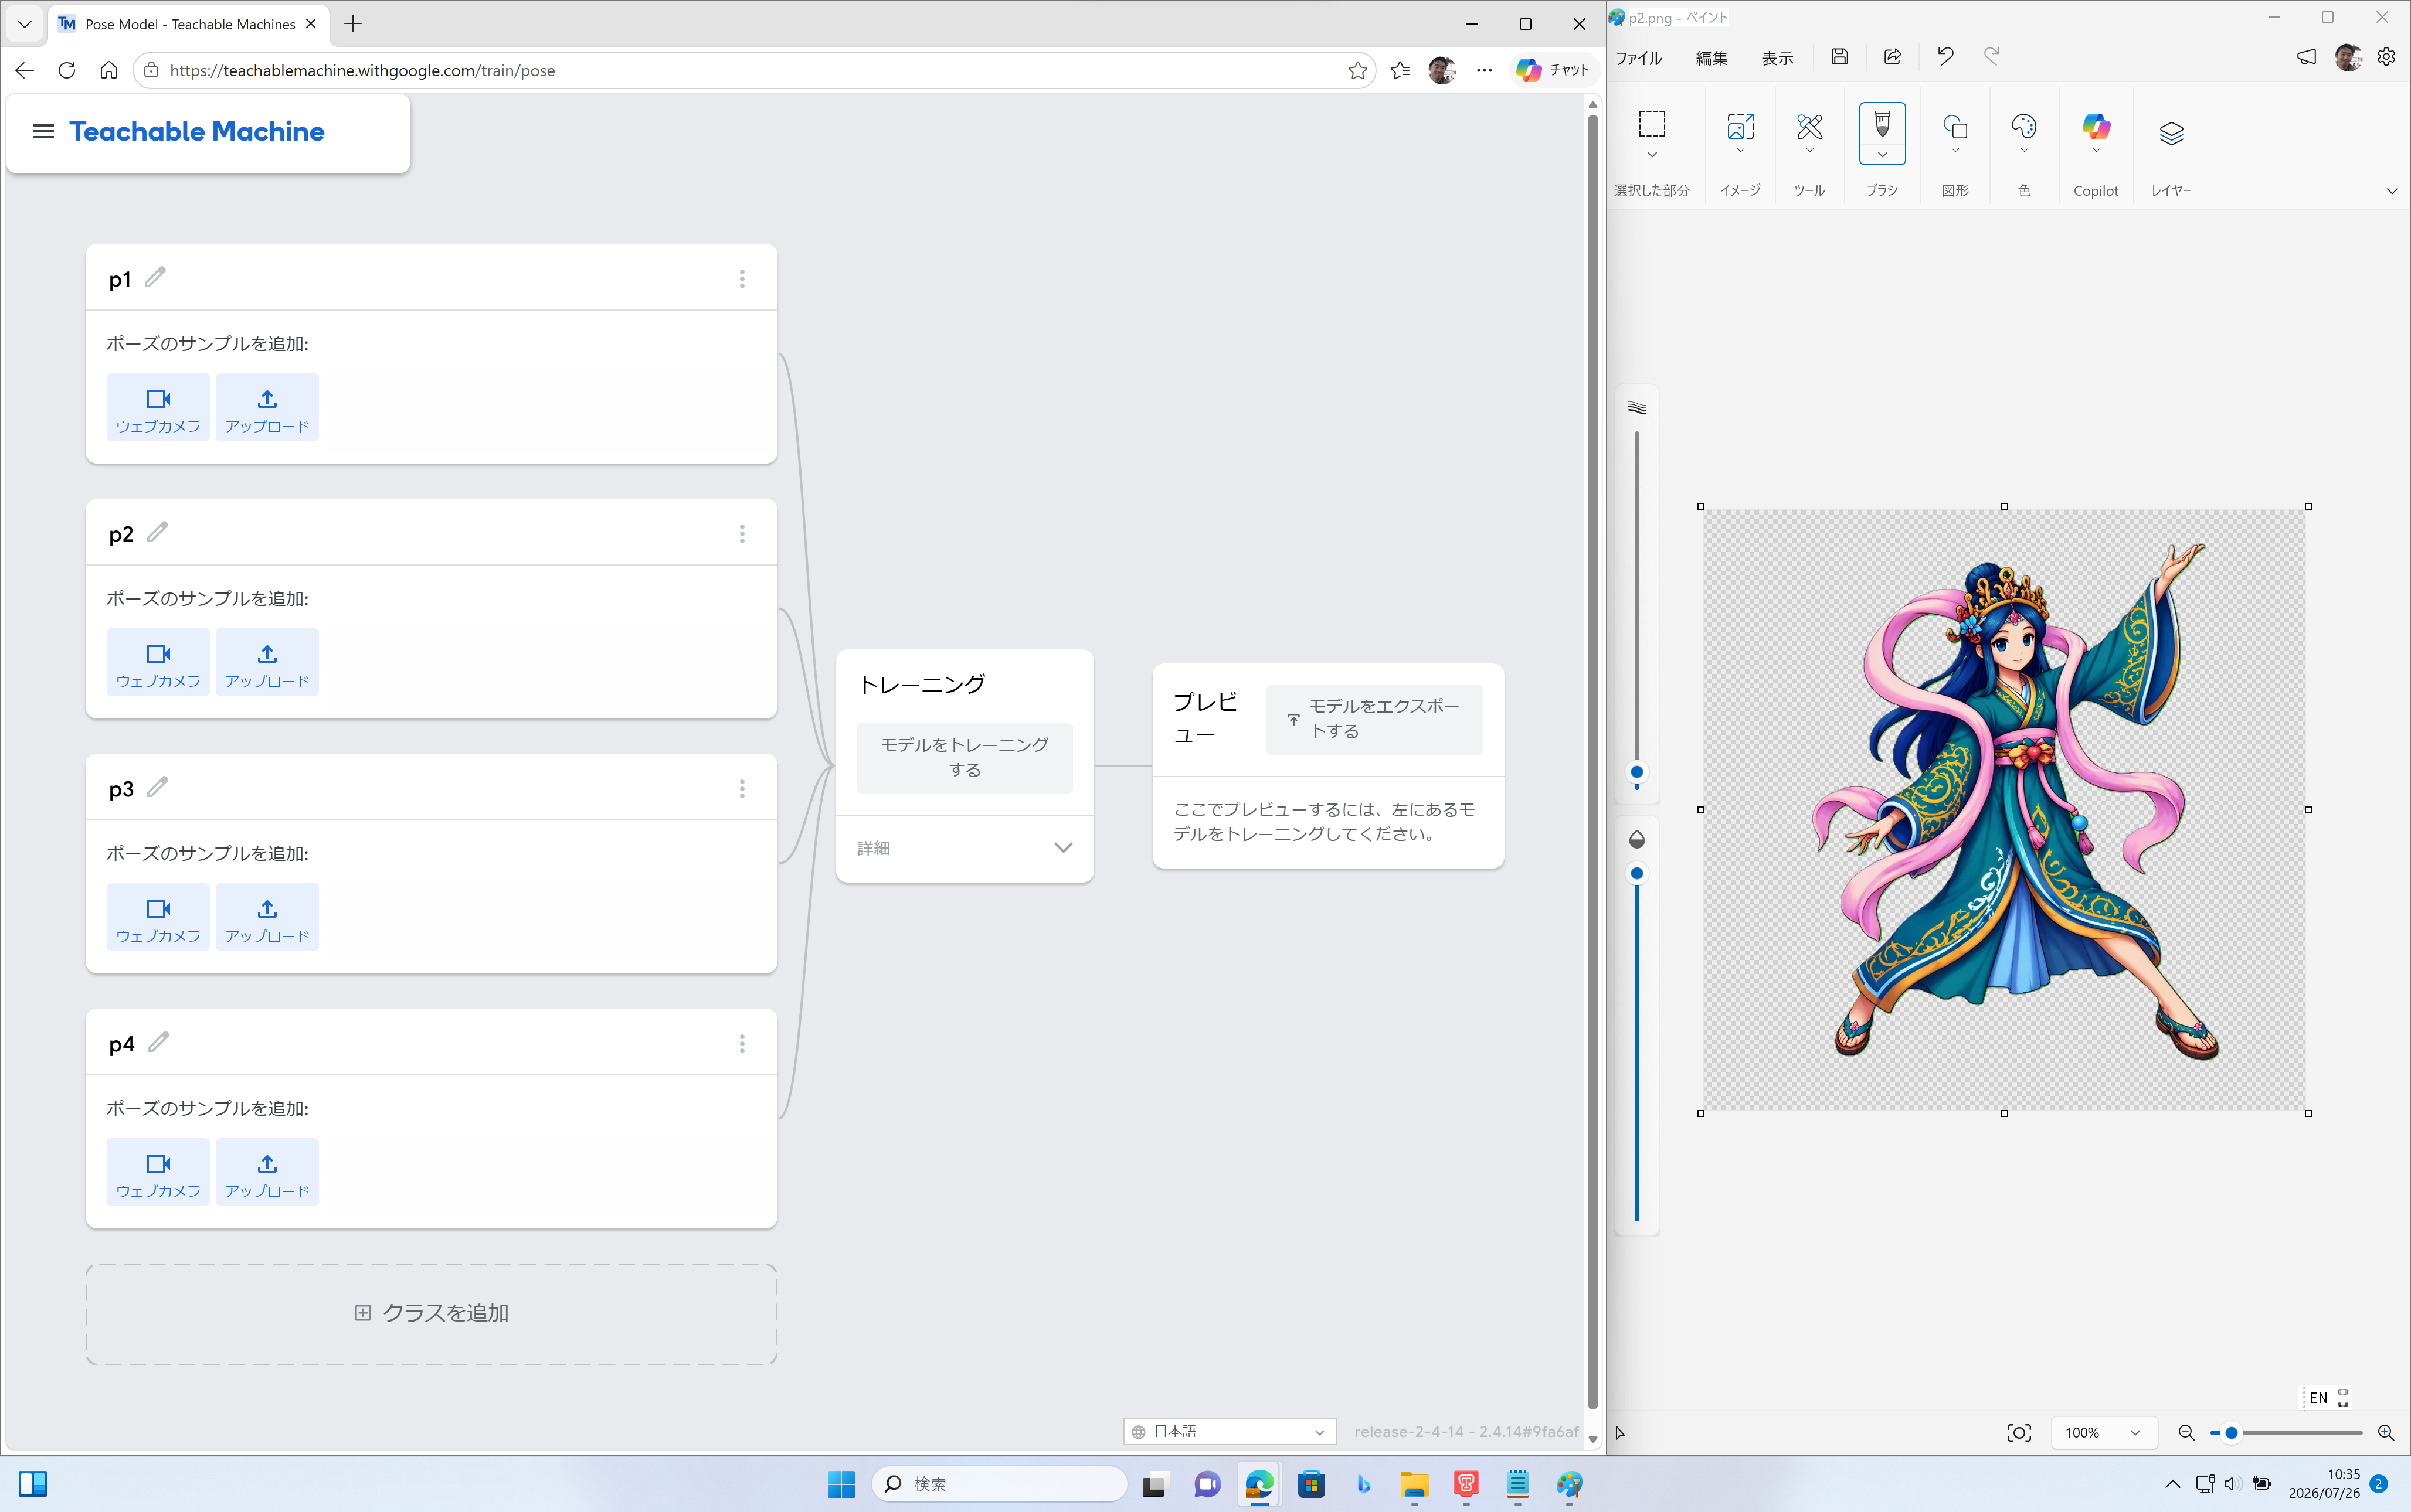Open Paint 表示 menu

[1778, 58]
